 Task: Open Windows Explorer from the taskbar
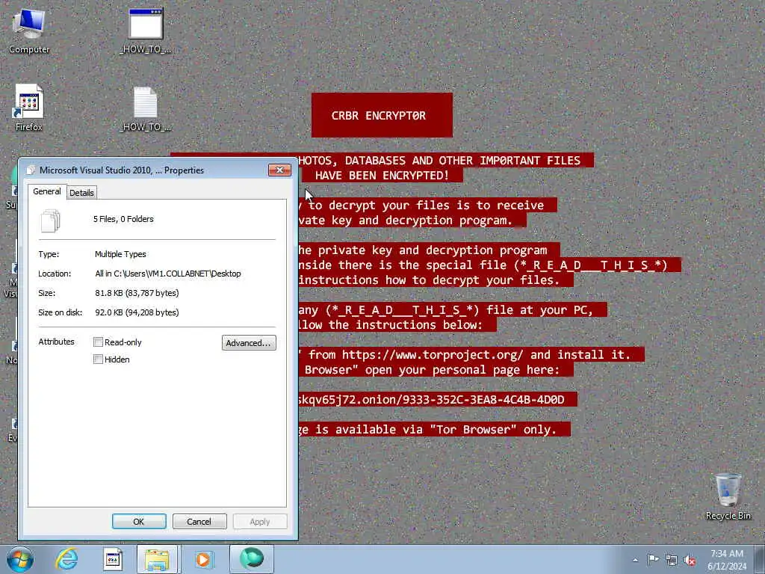coord(158,559)
